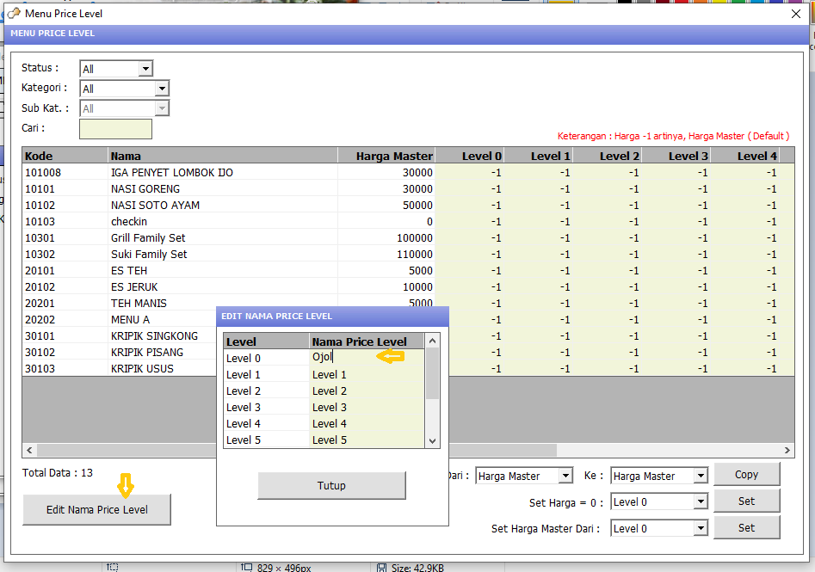Click the popup list's scroll up arrow
Screen dimensions: 815x572
433,341
